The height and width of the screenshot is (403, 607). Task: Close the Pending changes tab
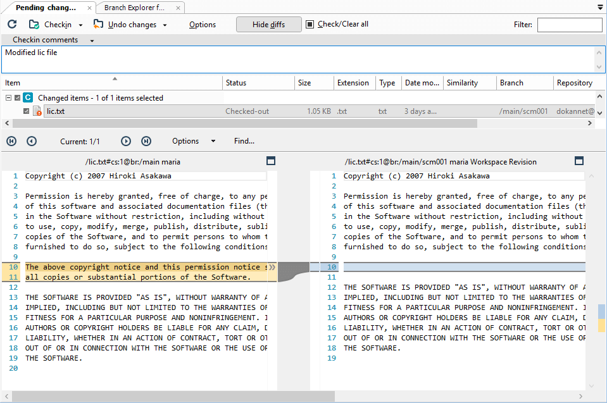pyautogui.click(x=89, y=8)
